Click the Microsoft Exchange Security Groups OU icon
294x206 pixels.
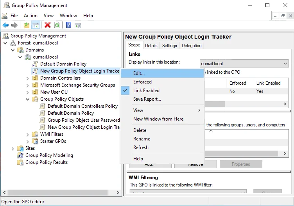pyautogui.click(x=35, y=85)
